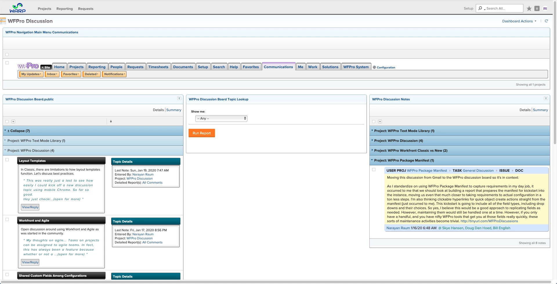Click View/Reply under Layout Templates
557x284 pixels.
coord(30,207)
